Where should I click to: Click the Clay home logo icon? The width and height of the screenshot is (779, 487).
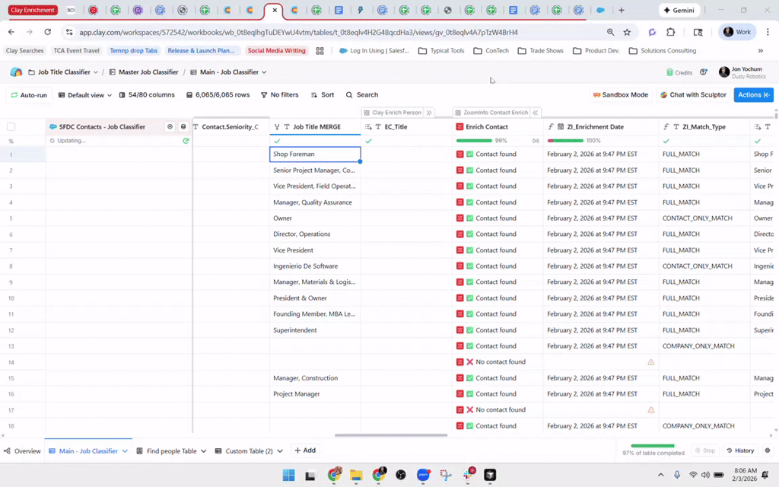(x=16, y=72)
